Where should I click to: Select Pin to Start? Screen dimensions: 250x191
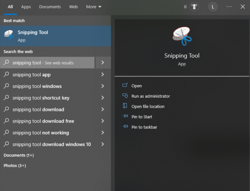tap(142, 117)
